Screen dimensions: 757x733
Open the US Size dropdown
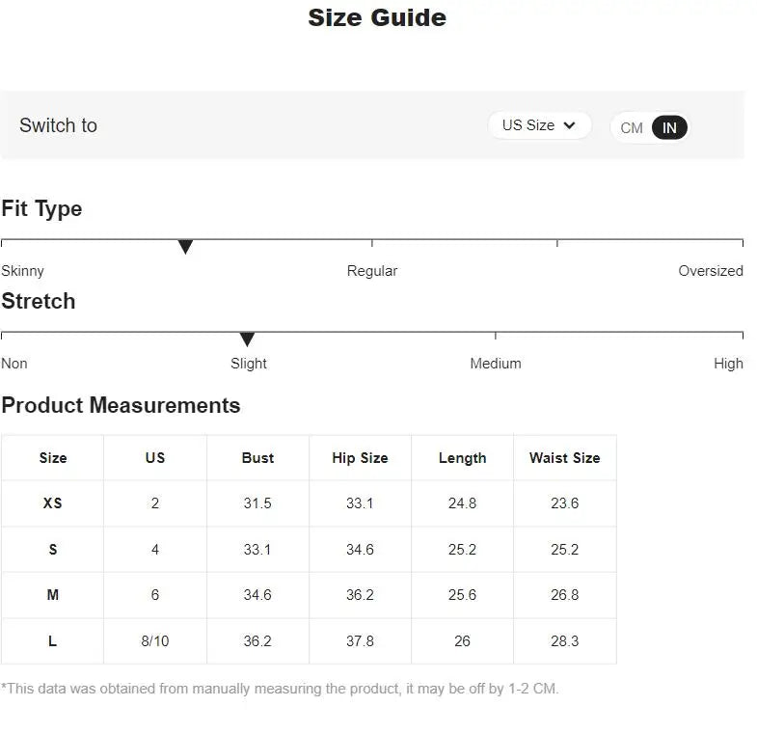[x=538, y=125]
